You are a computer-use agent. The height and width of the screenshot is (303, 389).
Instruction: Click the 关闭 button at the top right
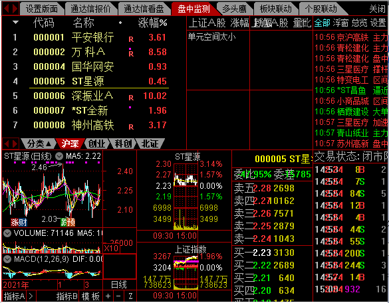tap(377, 9)
